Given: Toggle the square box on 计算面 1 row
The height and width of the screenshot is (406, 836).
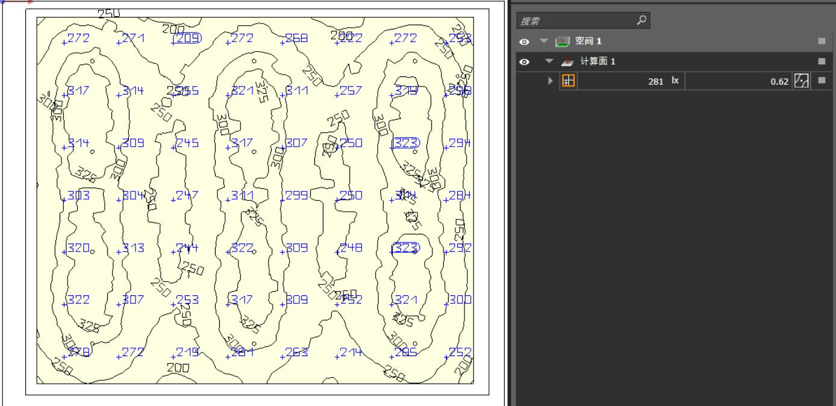Looking at the screenshot, I should pos(822,61).
